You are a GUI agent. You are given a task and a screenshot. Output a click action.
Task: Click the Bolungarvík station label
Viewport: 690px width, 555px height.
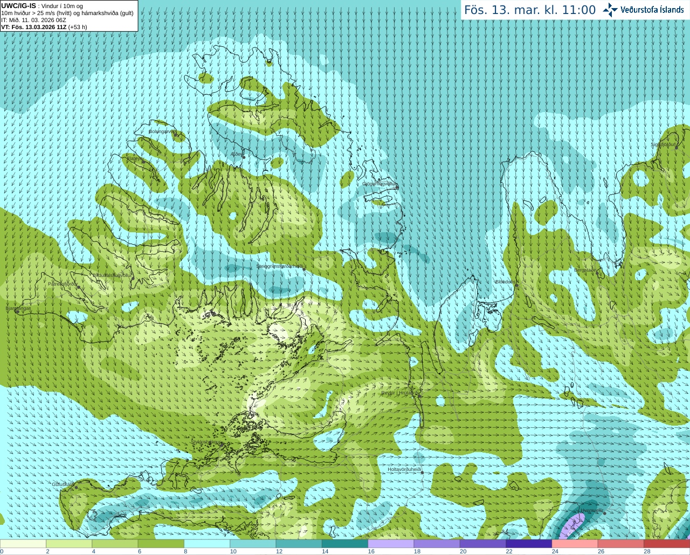coord(161,131)
